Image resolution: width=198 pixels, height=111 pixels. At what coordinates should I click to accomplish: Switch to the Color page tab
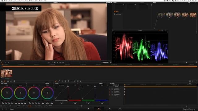99,109
